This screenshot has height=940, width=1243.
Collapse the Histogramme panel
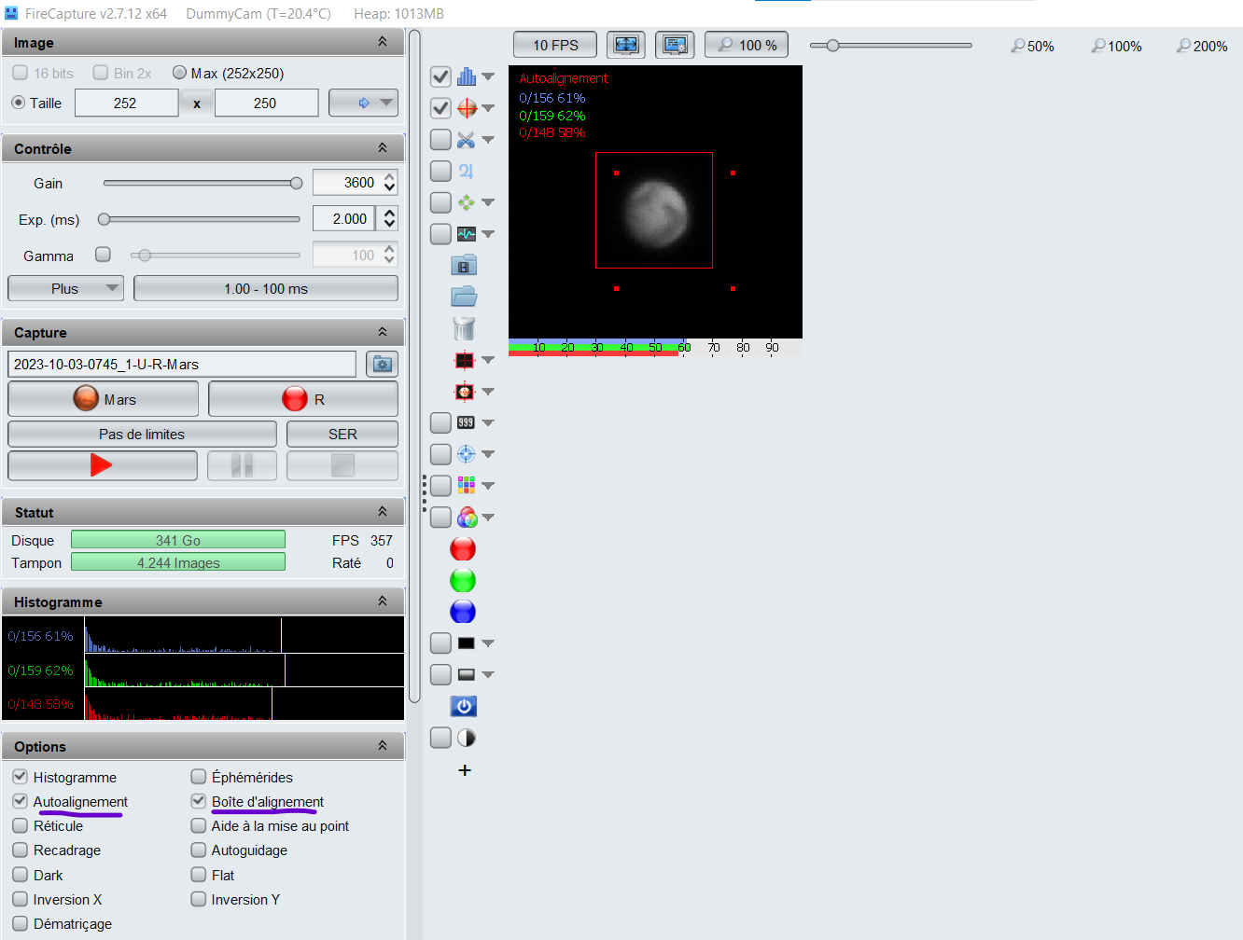(x=383, y=601)
